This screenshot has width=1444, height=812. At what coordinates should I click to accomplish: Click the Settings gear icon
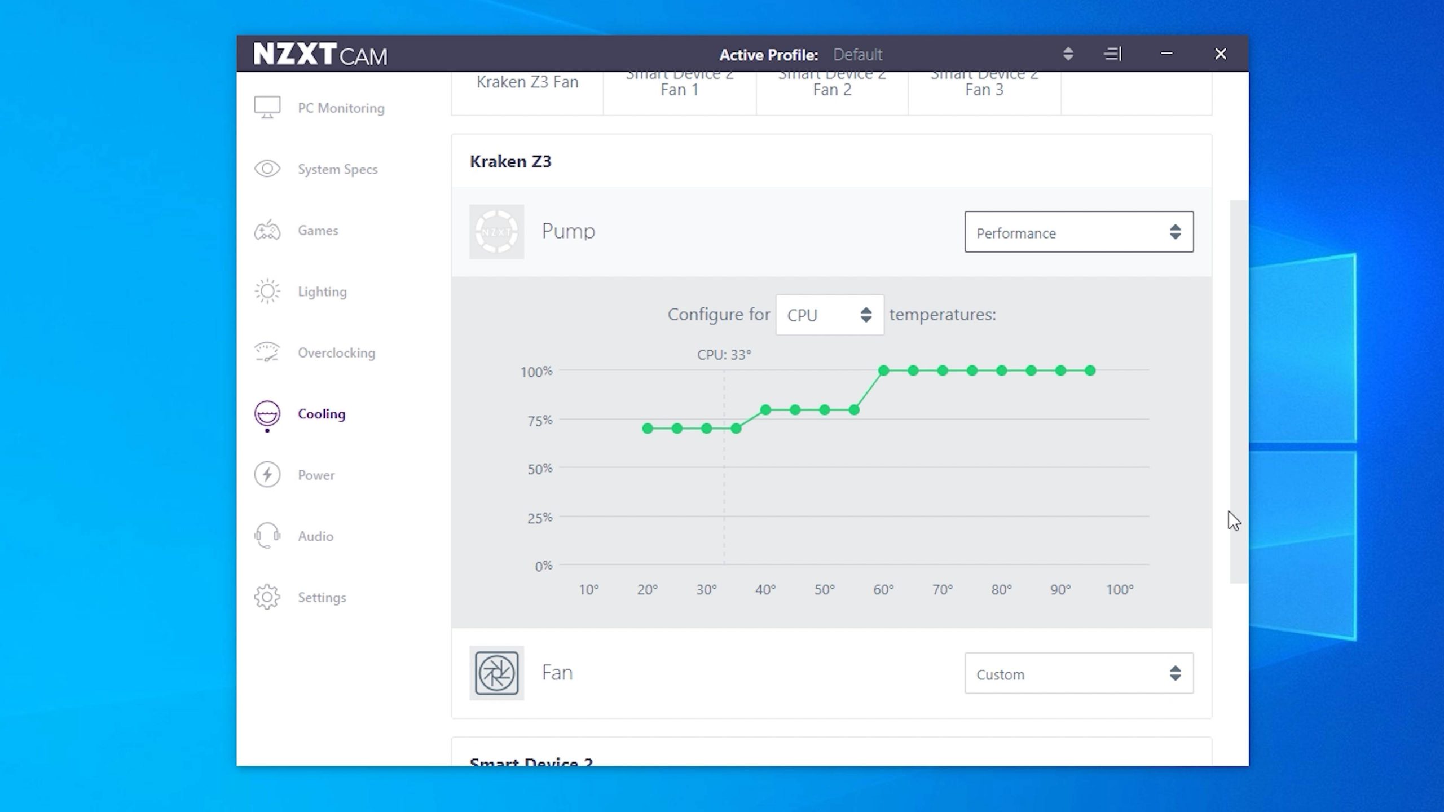click(267, 597)
